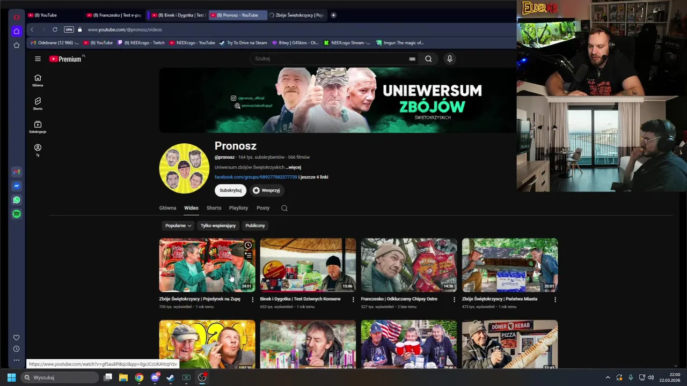Open NEEXcsgo - Twitch bookmark

click(141, 43)
